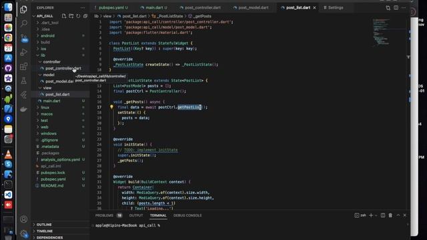Open Android Studio from the dock
Image resolution: width=427 pixels, height=240 pixels.
[8, 99]
